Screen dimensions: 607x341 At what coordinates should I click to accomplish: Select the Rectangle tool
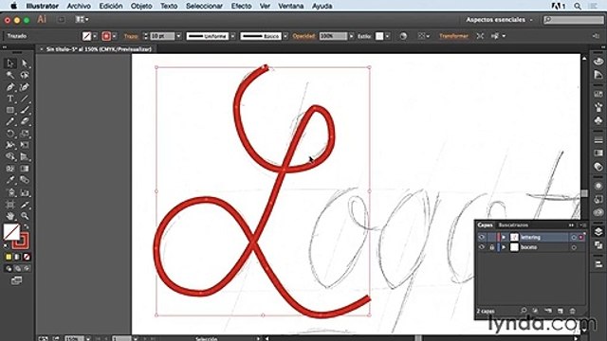pyautogui.click(x=10, y=110)
